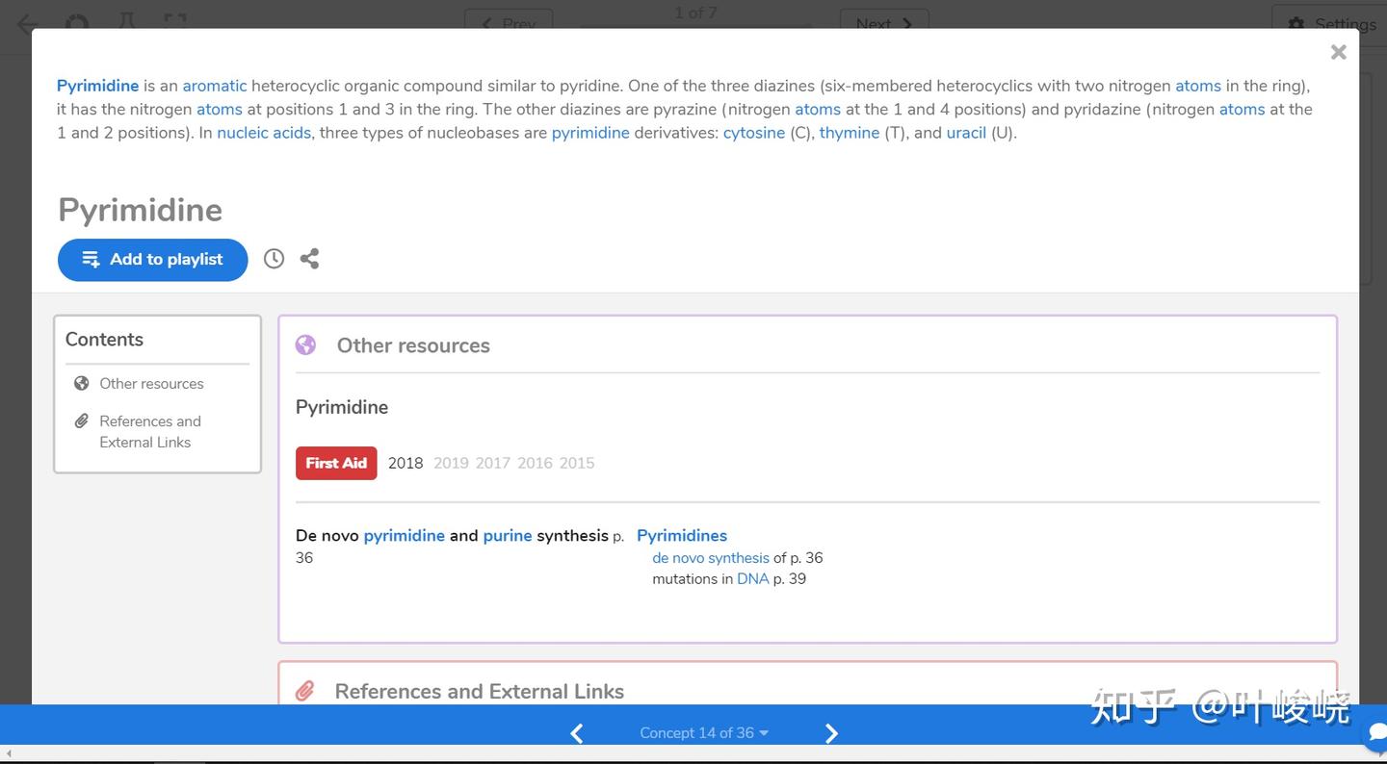The image size is (1387, 764).
Task: Select the 2017 First Aid edition
Action: pyautogui.click(x=492, y=463)
